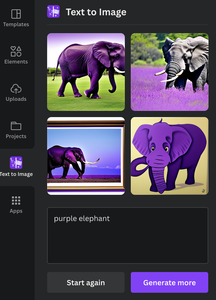Select the Text to Image sidebar icon

[16, 163]
